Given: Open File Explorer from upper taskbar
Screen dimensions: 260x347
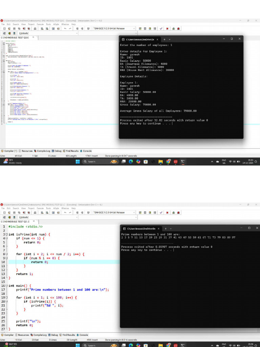Looking at the screenshot, I should tap(160, 162).
